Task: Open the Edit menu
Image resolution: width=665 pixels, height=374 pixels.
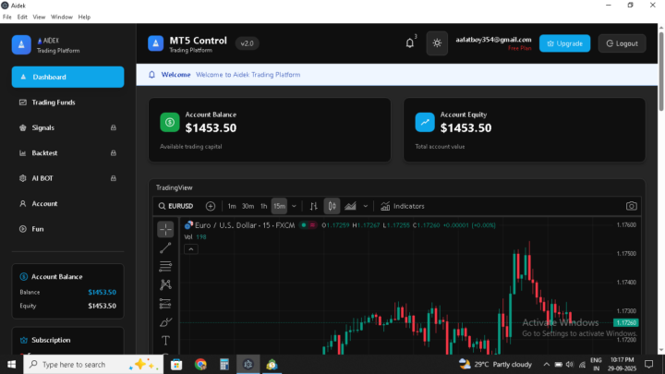Action: pyautogui.click(x=22, y=17)
